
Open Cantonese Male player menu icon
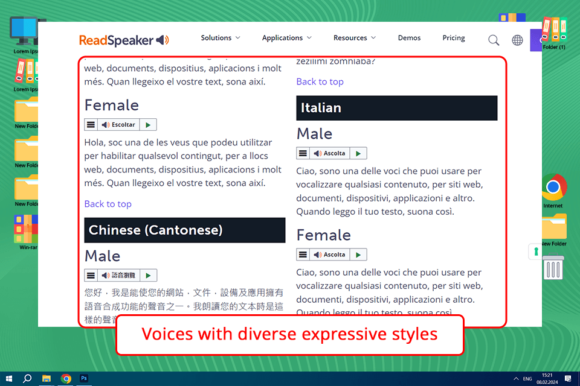pos(91,275)
